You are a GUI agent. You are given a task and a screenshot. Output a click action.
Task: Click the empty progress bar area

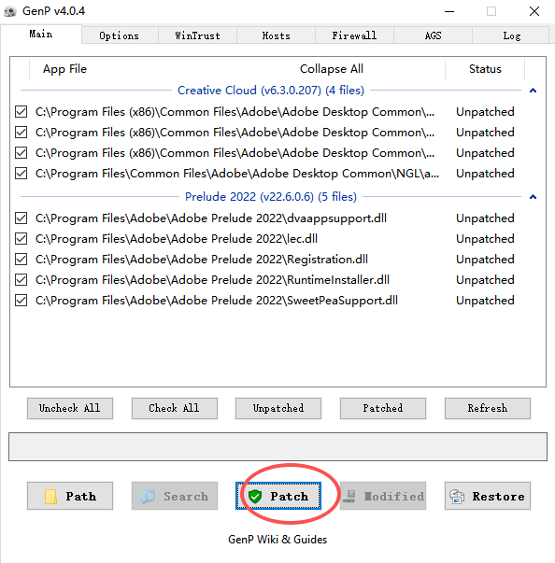(277, 446)
